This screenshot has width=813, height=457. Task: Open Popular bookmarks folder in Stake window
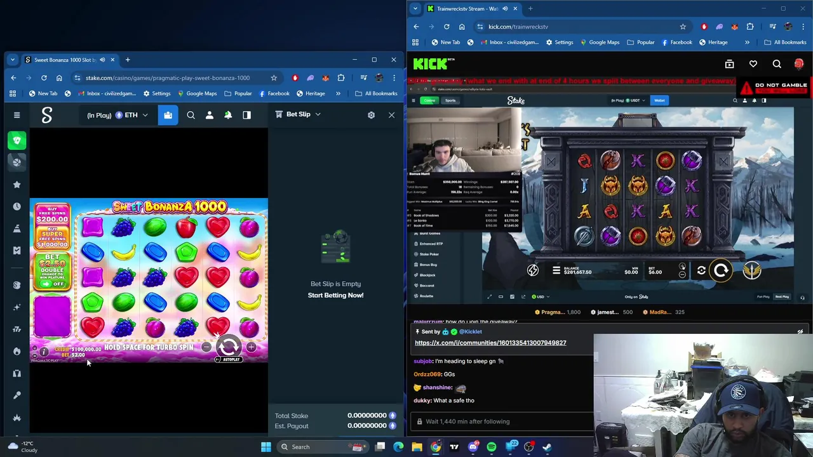(237, 93)
